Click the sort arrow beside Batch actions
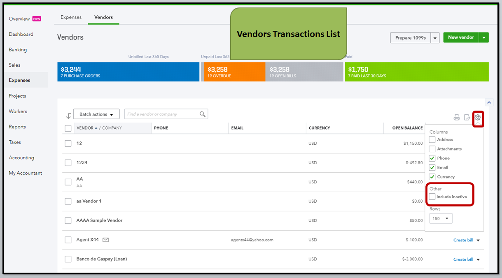The image size is (502, 278). click(x=69, y=116)
